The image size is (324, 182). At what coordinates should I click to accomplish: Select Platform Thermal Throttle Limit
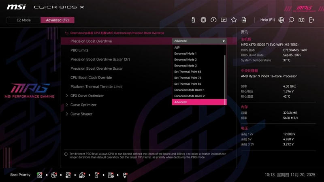(96, 87)
